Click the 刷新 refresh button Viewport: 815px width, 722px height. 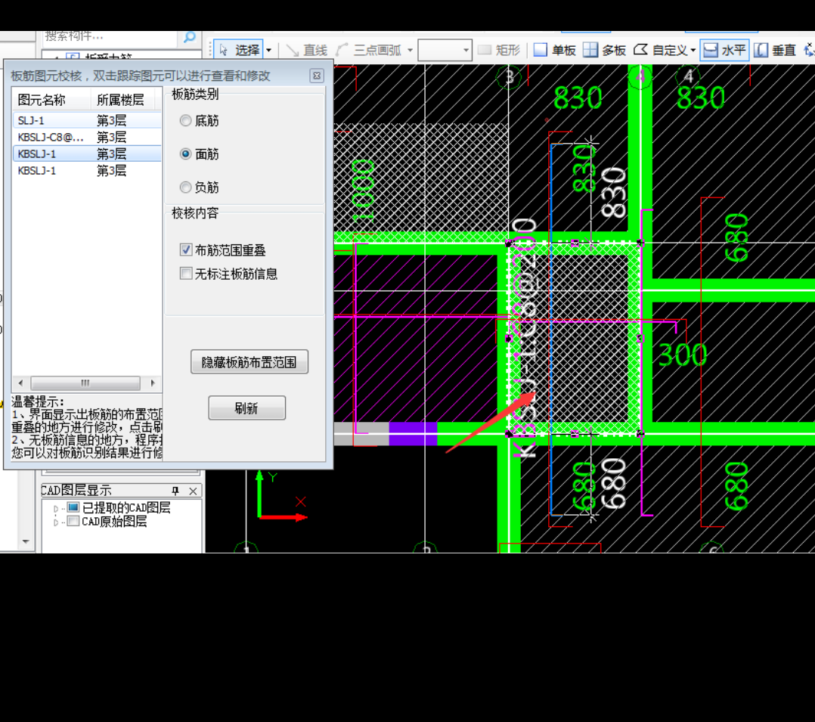[247, 408]
